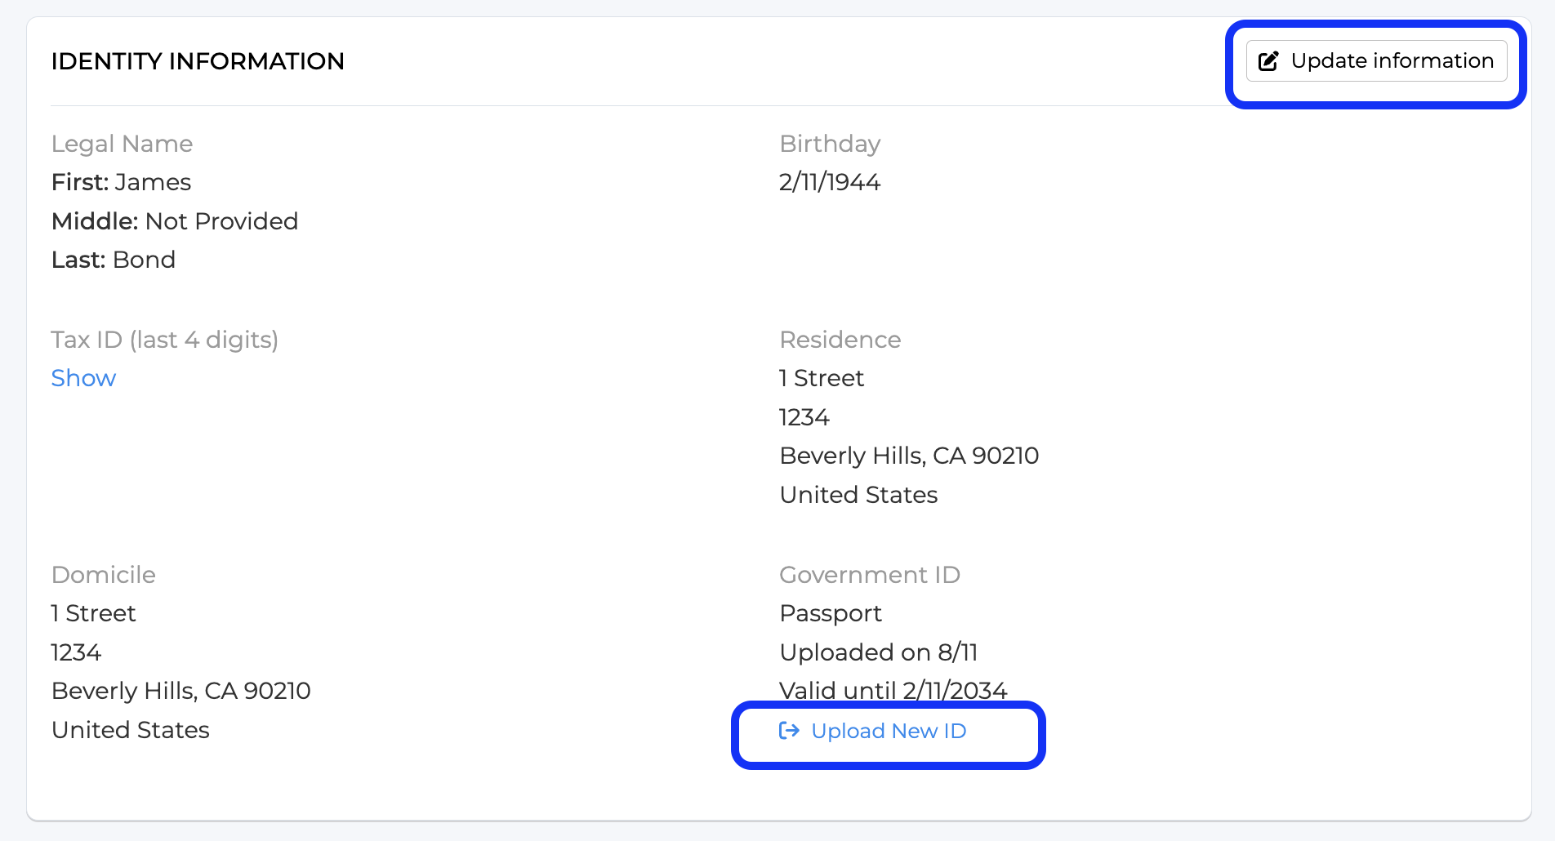Click the Residence line Beverly Hills, CA 90210

point(909,456)
